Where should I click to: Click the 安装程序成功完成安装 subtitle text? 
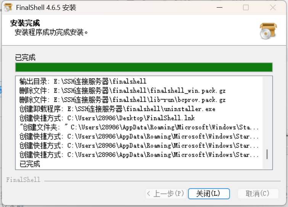51,32
